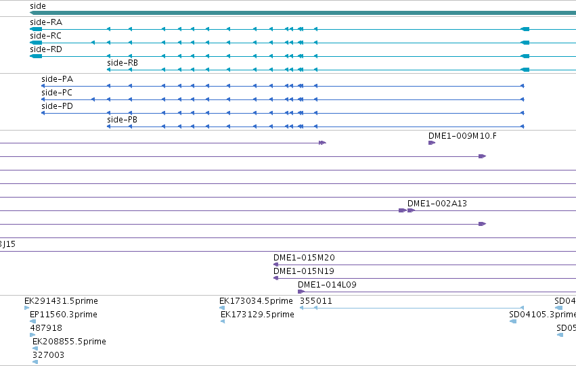
Task: Select the 327003 feature label
Action: point(49,355)
